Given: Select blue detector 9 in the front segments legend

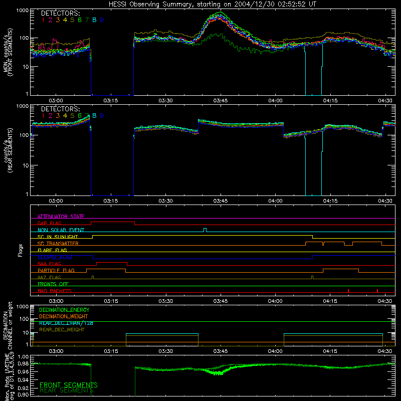Looking at the screenshot, I should (102, 20).
